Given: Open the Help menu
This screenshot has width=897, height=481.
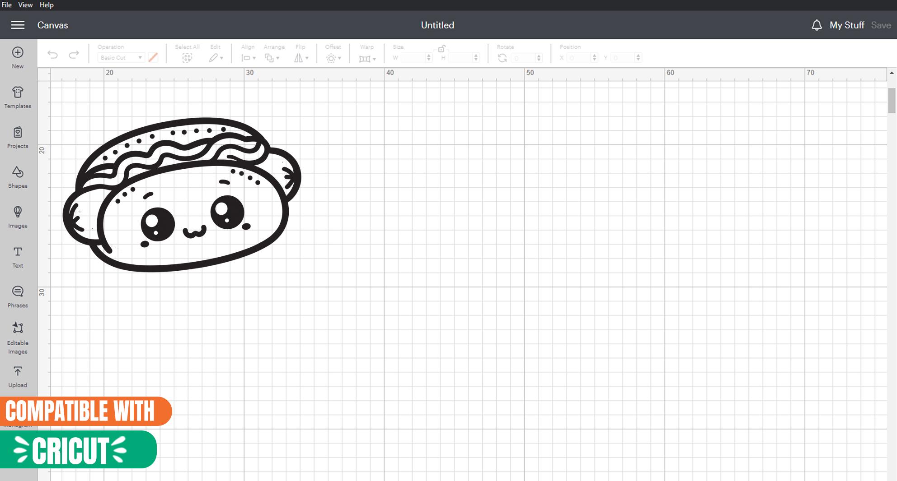Looking at the screenshot, I should pyautogui.click(x=47, y=5).
